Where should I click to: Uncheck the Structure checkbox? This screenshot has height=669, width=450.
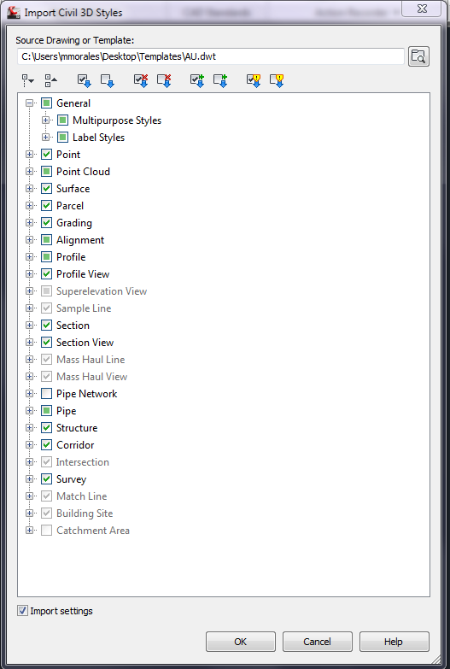click(46, 427)
